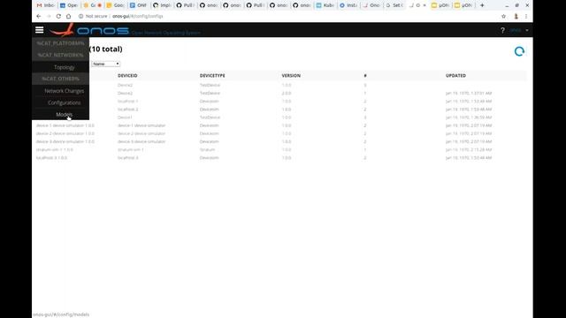Switch to the Gmail Inbox tab
The height and width of the screenshot is (318, 566).
point(45,5)
